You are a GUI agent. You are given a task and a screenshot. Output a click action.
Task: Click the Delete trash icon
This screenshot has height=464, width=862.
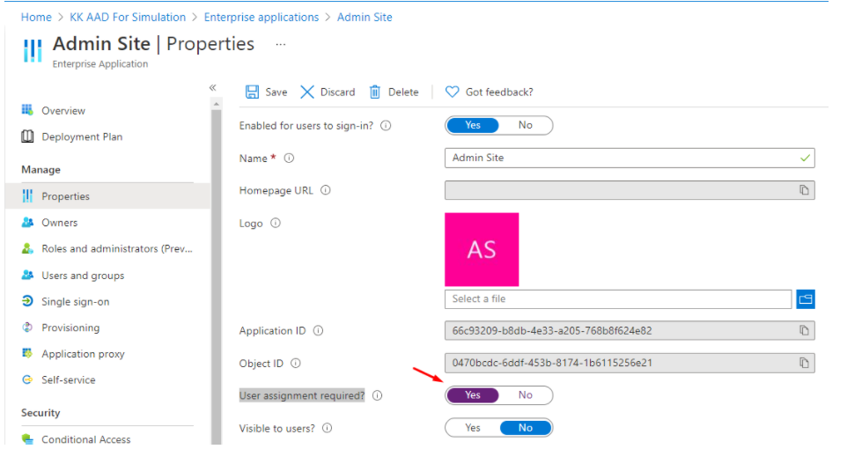375,92
